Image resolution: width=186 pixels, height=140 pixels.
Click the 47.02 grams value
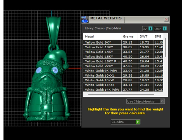click(127, 66)
